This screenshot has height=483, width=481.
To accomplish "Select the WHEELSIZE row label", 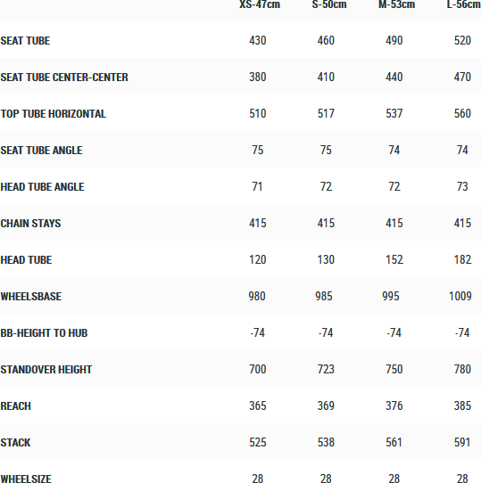I will [x=26, y=479].
